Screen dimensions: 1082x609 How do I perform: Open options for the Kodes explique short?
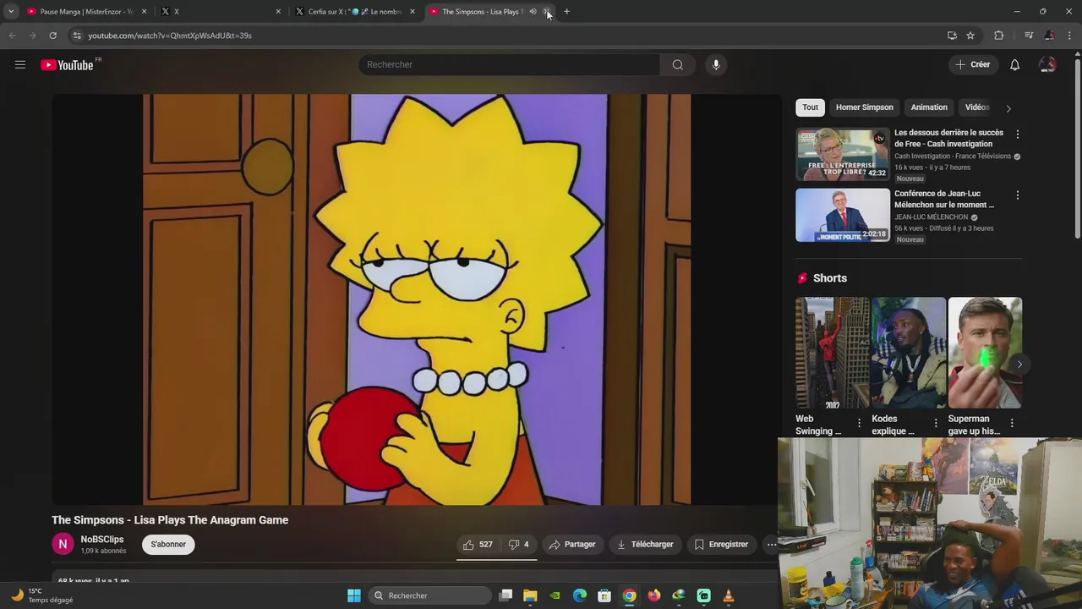tap(936, 423)
